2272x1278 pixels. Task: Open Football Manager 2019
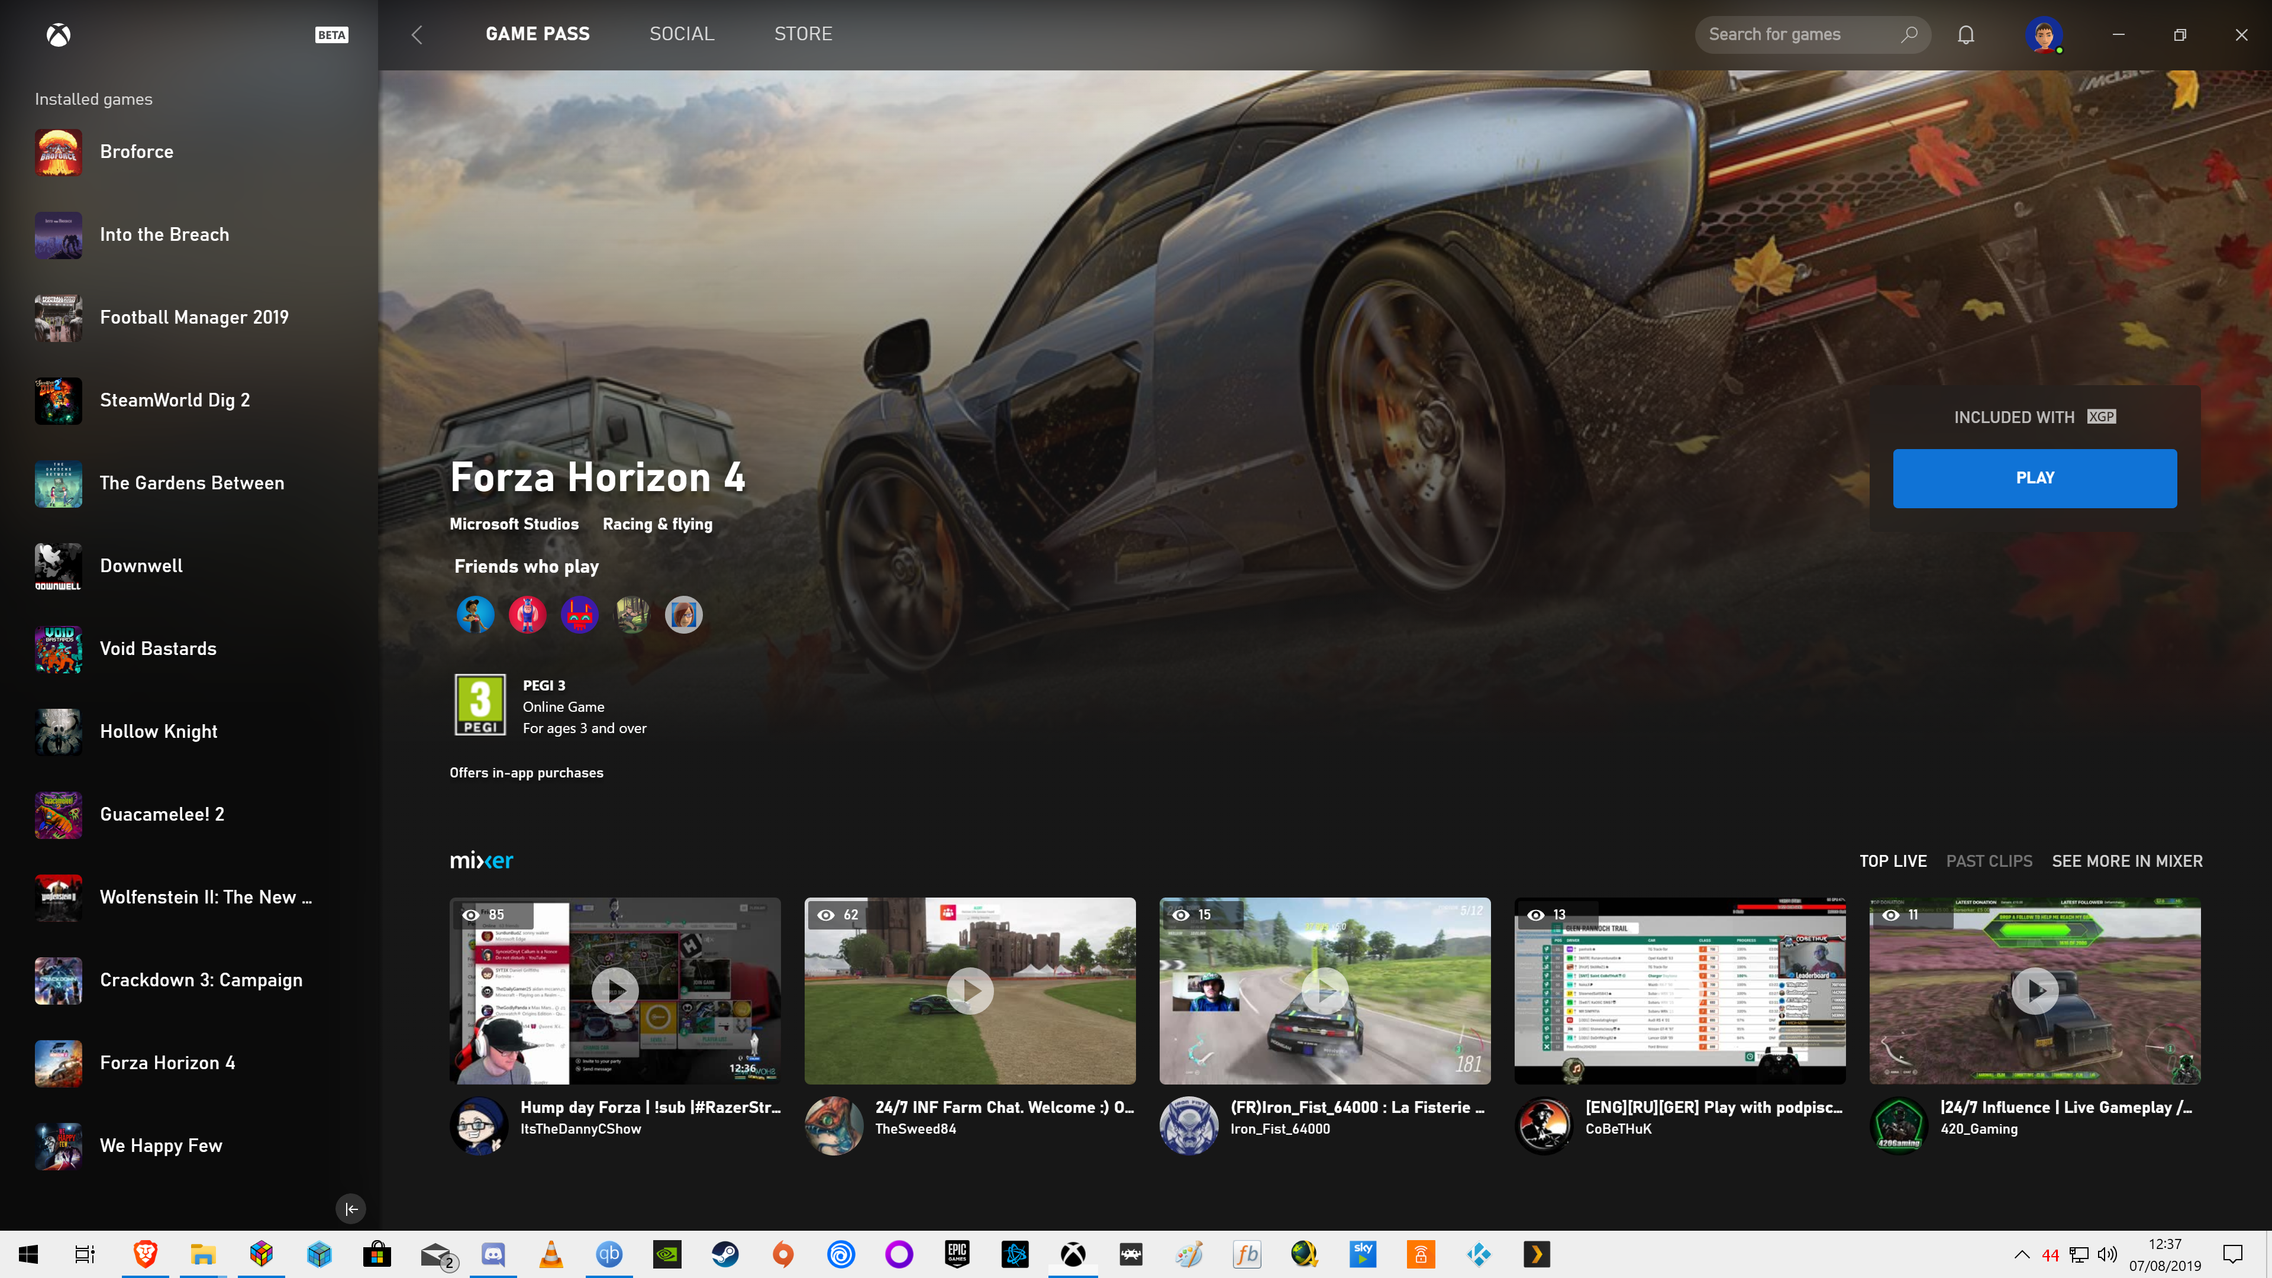pos(189,318)
